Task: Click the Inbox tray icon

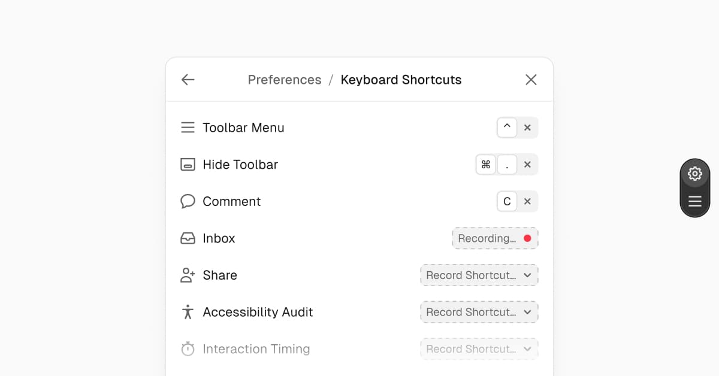Action: click(x=188, y=238)
